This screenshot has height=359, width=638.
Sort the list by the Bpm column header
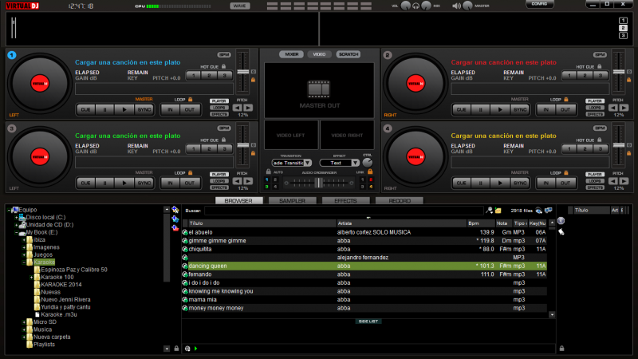pos(481,223)
